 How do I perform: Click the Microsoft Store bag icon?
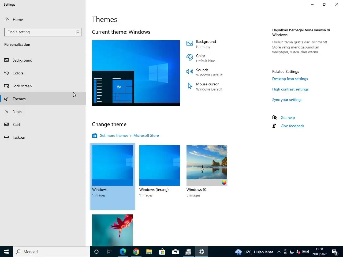[x=95, y=135]
